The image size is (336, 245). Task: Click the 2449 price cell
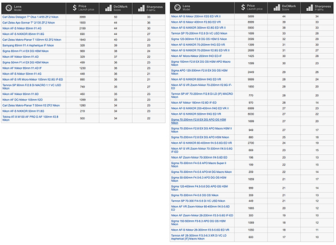pyautogui.click(x=251, y=72)
